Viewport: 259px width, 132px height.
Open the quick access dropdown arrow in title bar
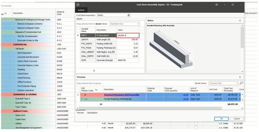83,5
